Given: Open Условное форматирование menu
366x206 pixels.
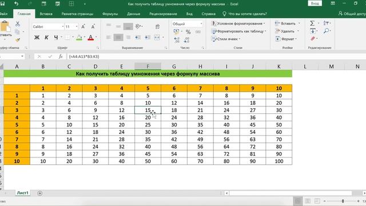Looking at the screenshot, I should coord(238,23).
